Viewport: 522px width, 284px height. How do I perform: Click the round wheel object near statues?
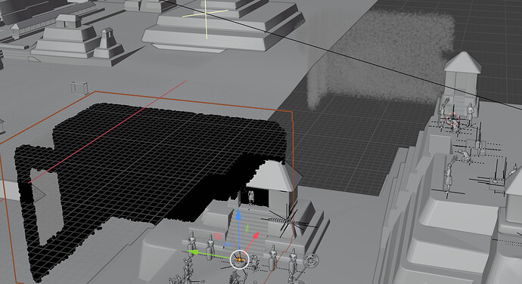(x=311, y=261)
